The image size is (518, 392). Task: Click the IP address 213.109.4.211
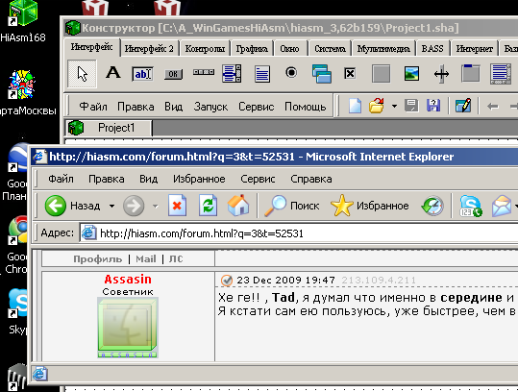pyautogui.click(x=379, y=281)
